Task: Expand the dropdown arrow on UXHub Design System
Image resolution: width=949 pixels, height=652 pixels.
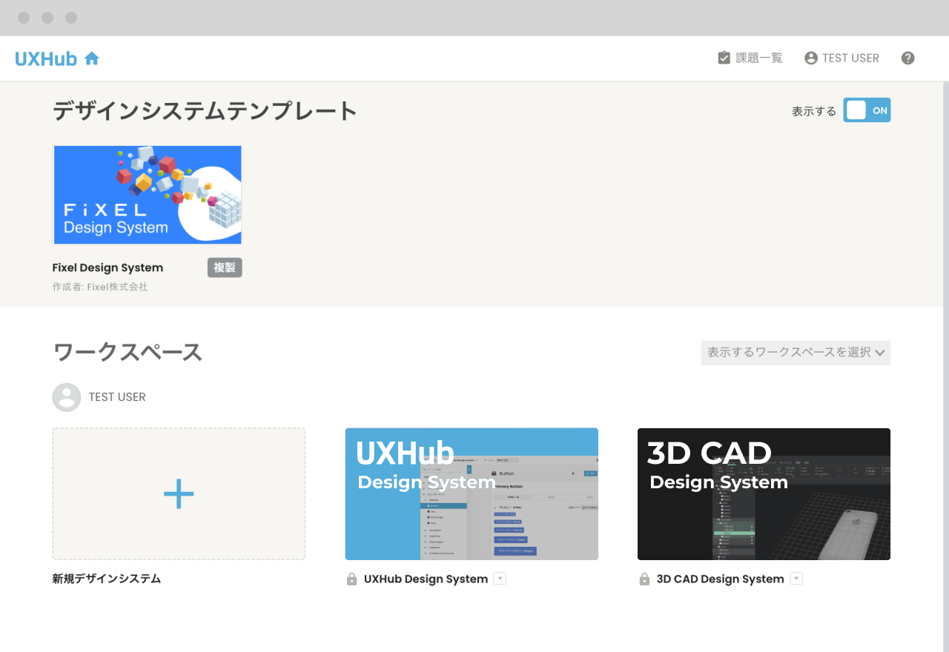Action: pos(500,578)
